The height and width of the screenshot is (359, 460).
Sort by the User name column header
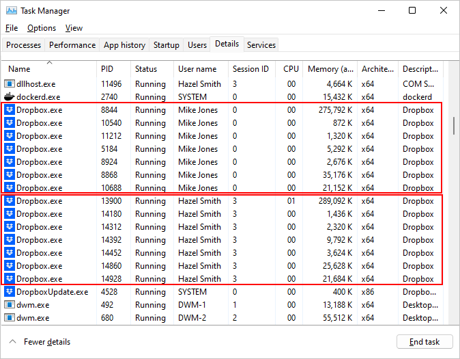tap(201, 69)
